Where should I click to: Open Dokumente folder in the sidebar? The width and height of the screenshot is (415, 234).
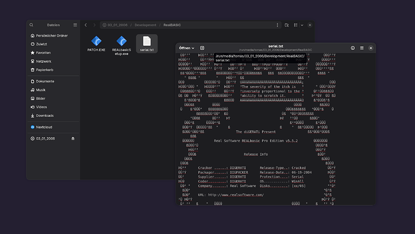click(x=53, y=81)
